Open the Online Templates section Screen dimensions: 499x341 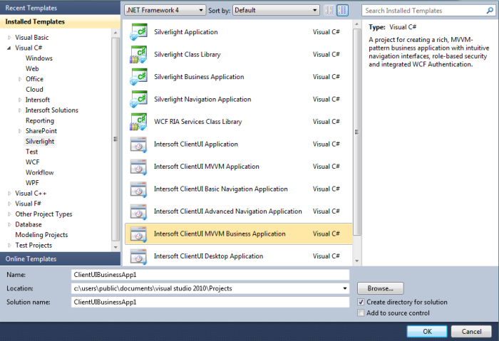click(x=60, y=259)
